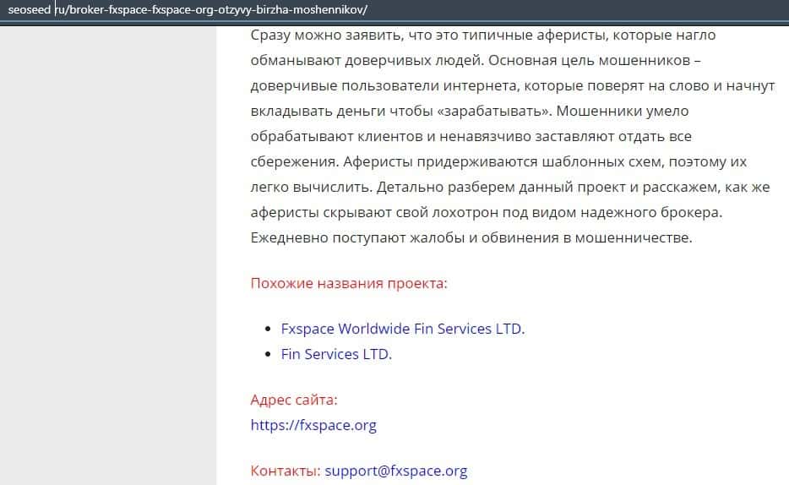Visit the https://fxspace.org link

pos(313,425)
